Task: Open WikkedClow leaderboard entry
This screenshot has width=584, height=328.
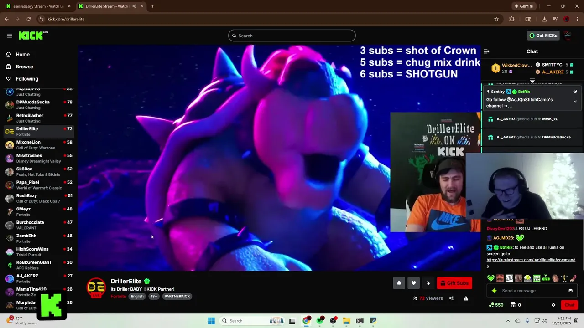Action: [x=511, y=68]
